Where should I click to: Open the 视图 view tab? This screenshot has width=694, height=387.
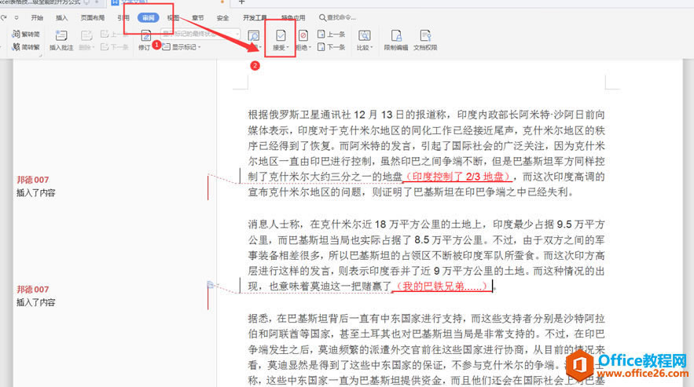[173, 18]
